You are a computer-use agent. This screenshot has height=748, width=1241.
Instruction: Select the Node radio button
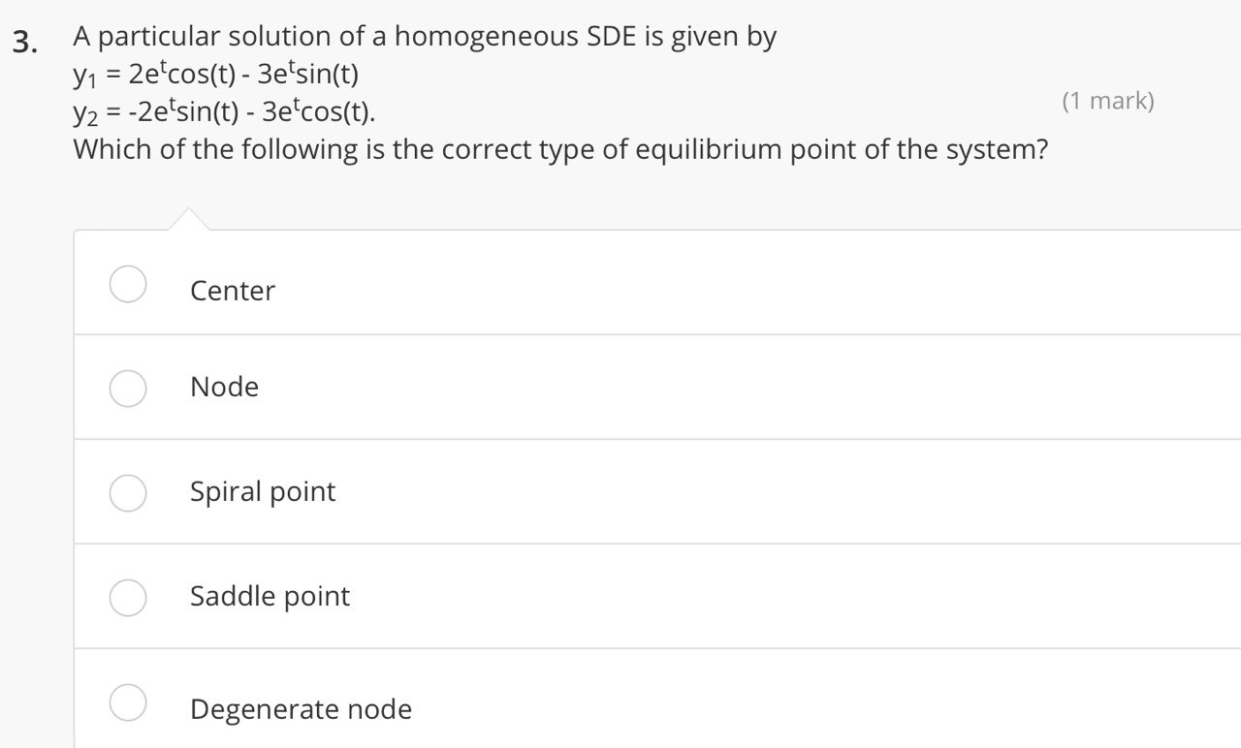pos(127,389)
